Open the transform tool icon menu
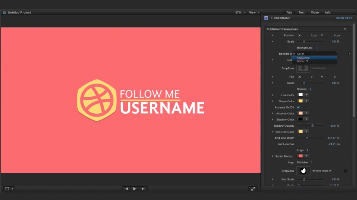The image size is (357, 200). click(x=9, y=189)
